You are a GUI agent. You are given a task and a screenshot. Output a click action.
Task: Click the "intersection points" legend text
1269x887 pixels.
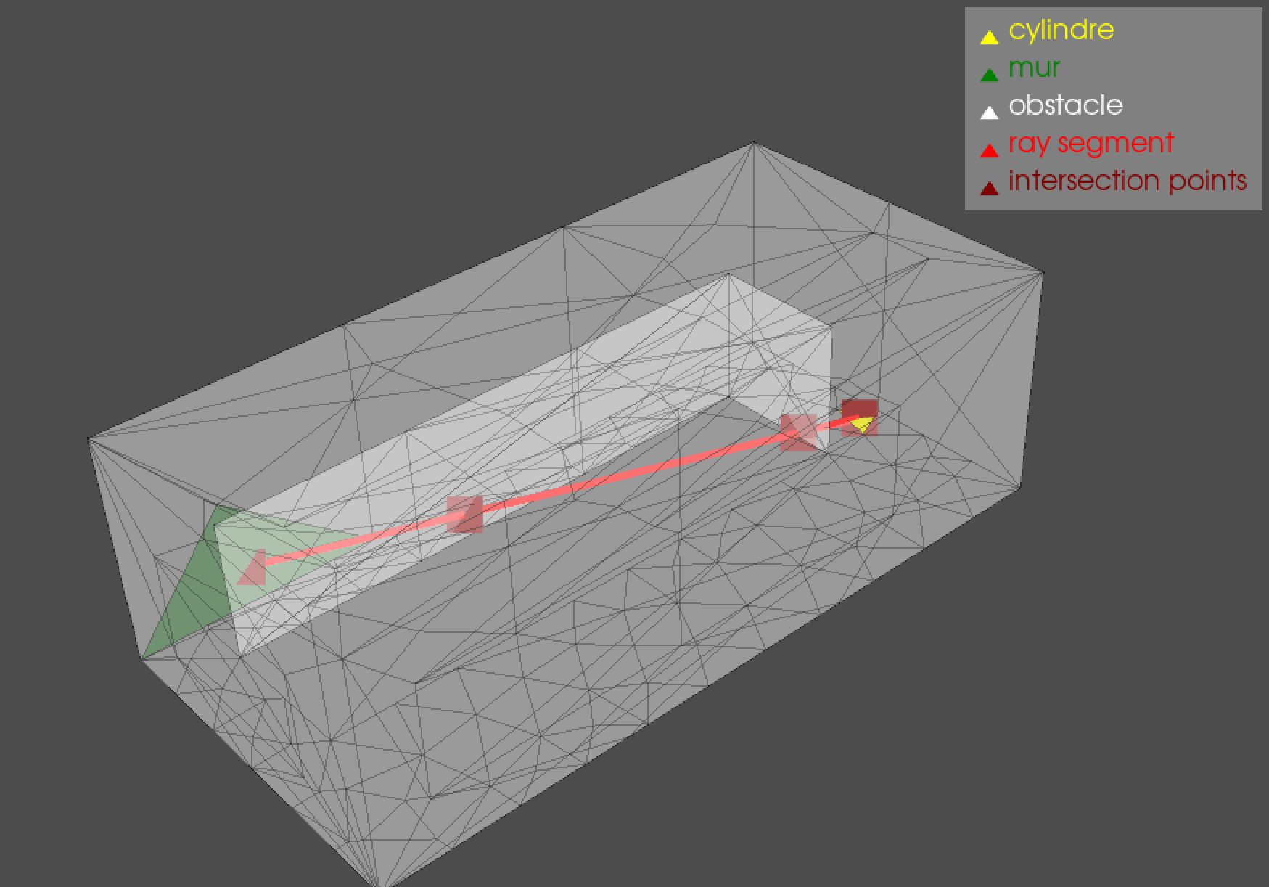(1127, 181)
